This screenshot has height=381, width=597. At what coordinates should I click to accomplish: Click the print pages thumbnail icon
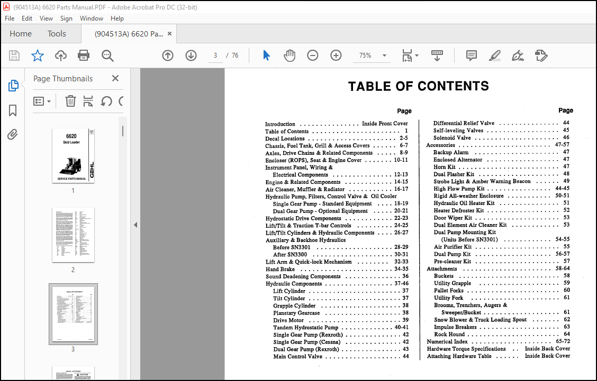tap(88, 101)
